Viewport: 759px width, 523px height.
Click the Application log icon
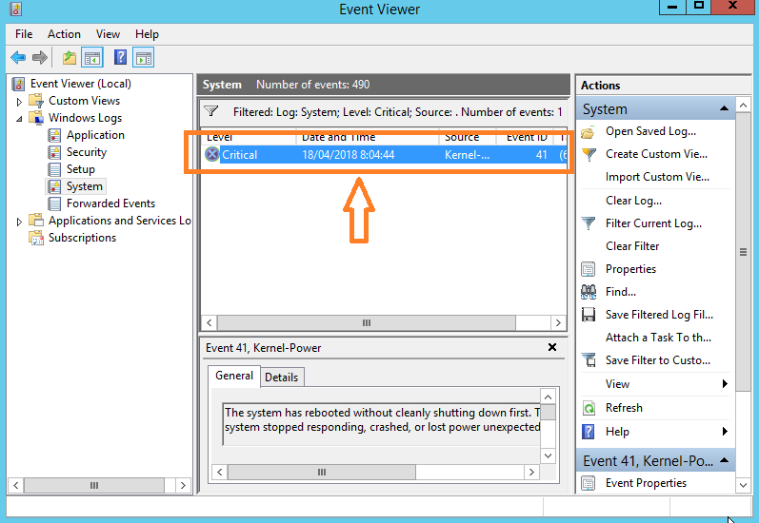(54, 135)
